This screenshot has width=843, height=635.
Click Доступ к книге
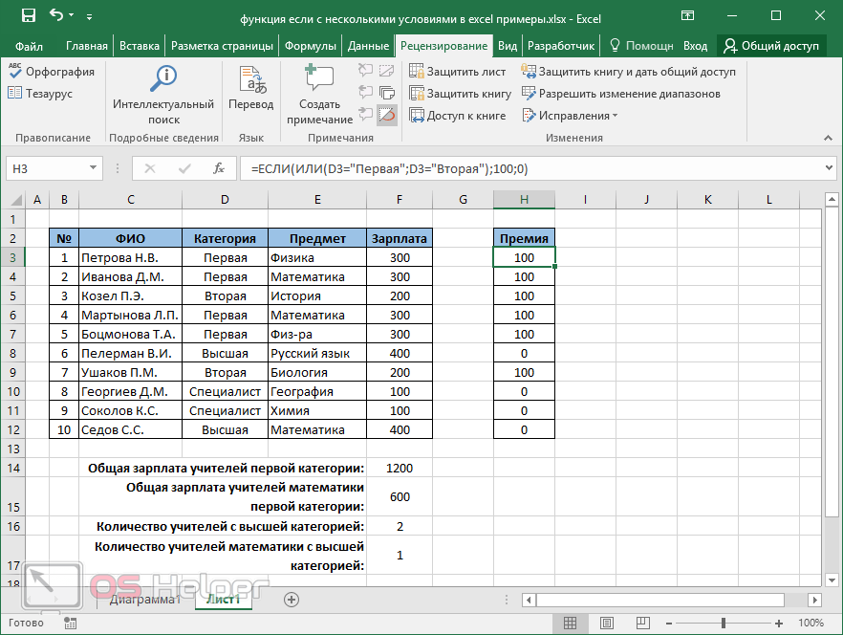[x=458, y=115]
